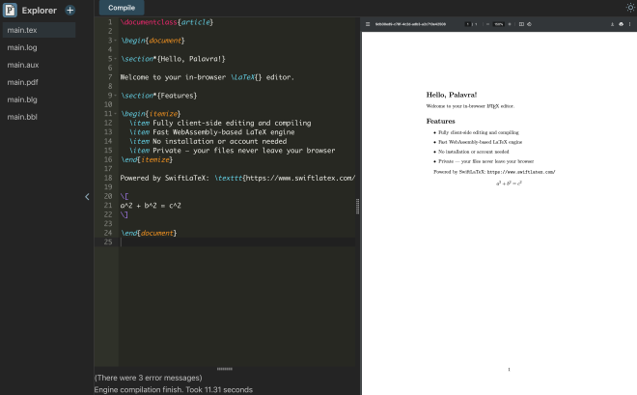Click the PDF fit-to-page icon
637x395 pixels.
point(521,23)
